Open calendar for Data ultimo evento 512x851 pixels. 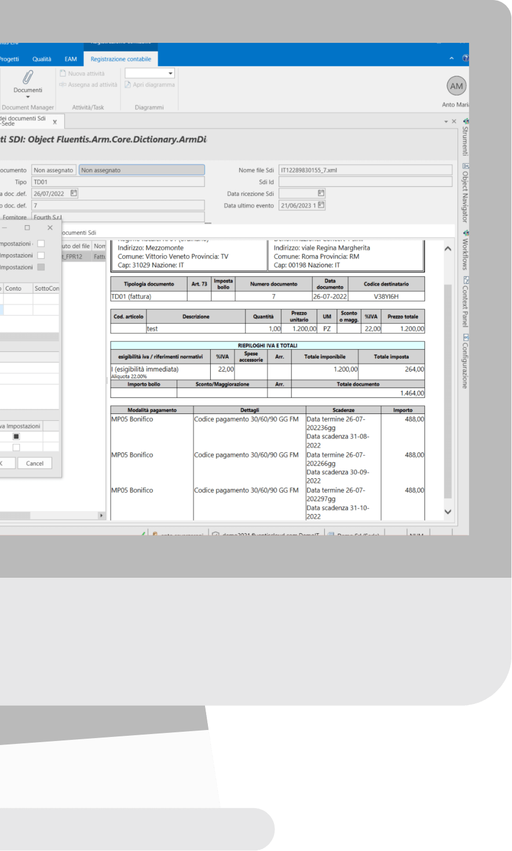tap(321, 206)
